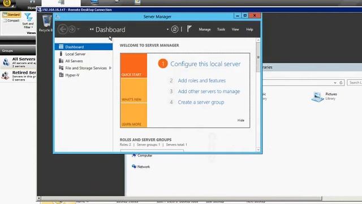This screenshot has width=362, height=204.
Task: Select Dashboard in the navigation pane
Action: click(84, 46)
